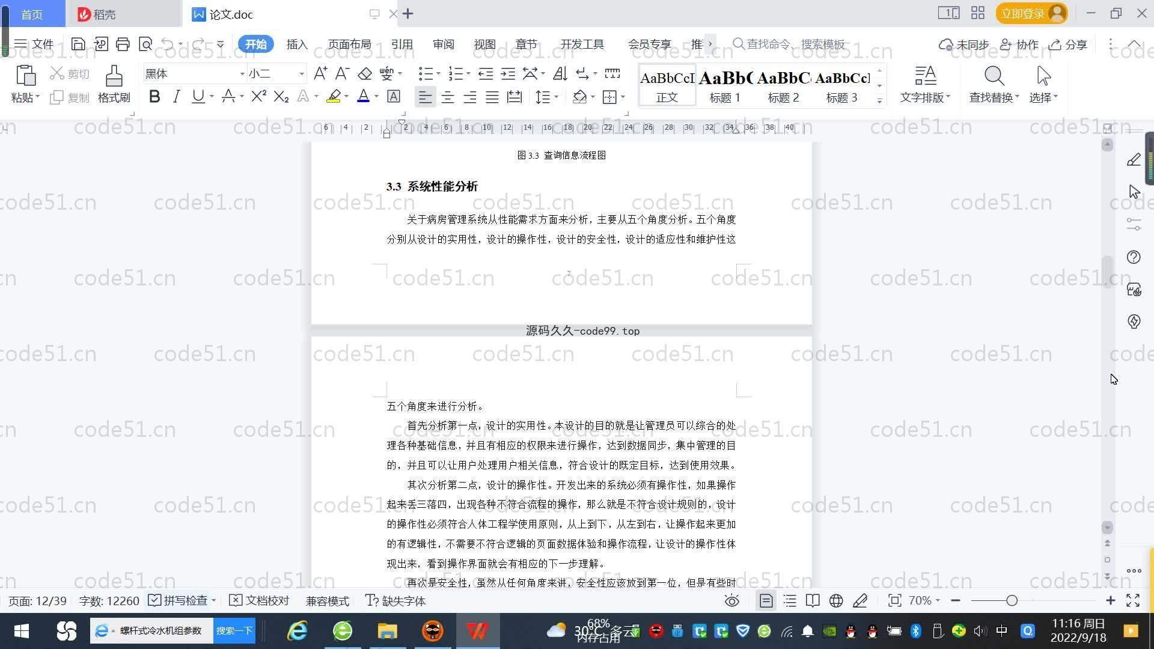Align text right
Image resolution: width=1154 pixels, height=649 pixels.
point(470,97)
